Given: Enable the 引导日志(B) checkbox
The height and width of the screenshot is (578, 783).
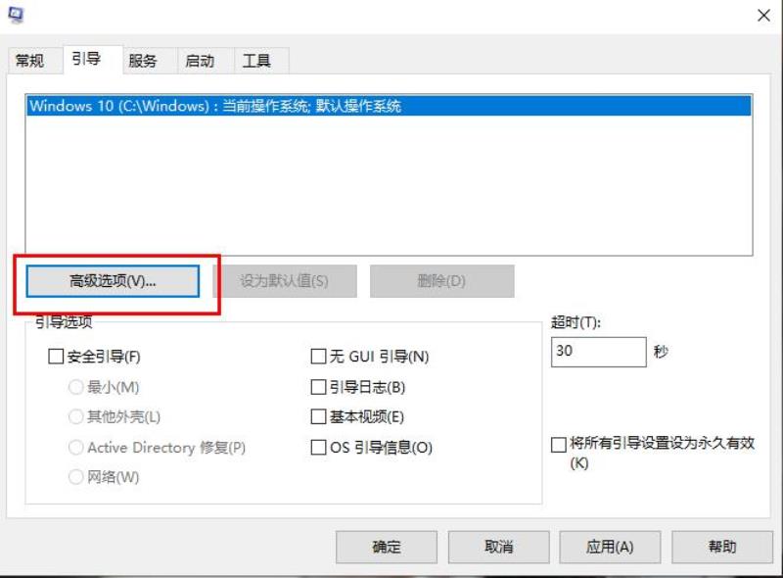Looking at the screenshot, I should click(318, 387).
